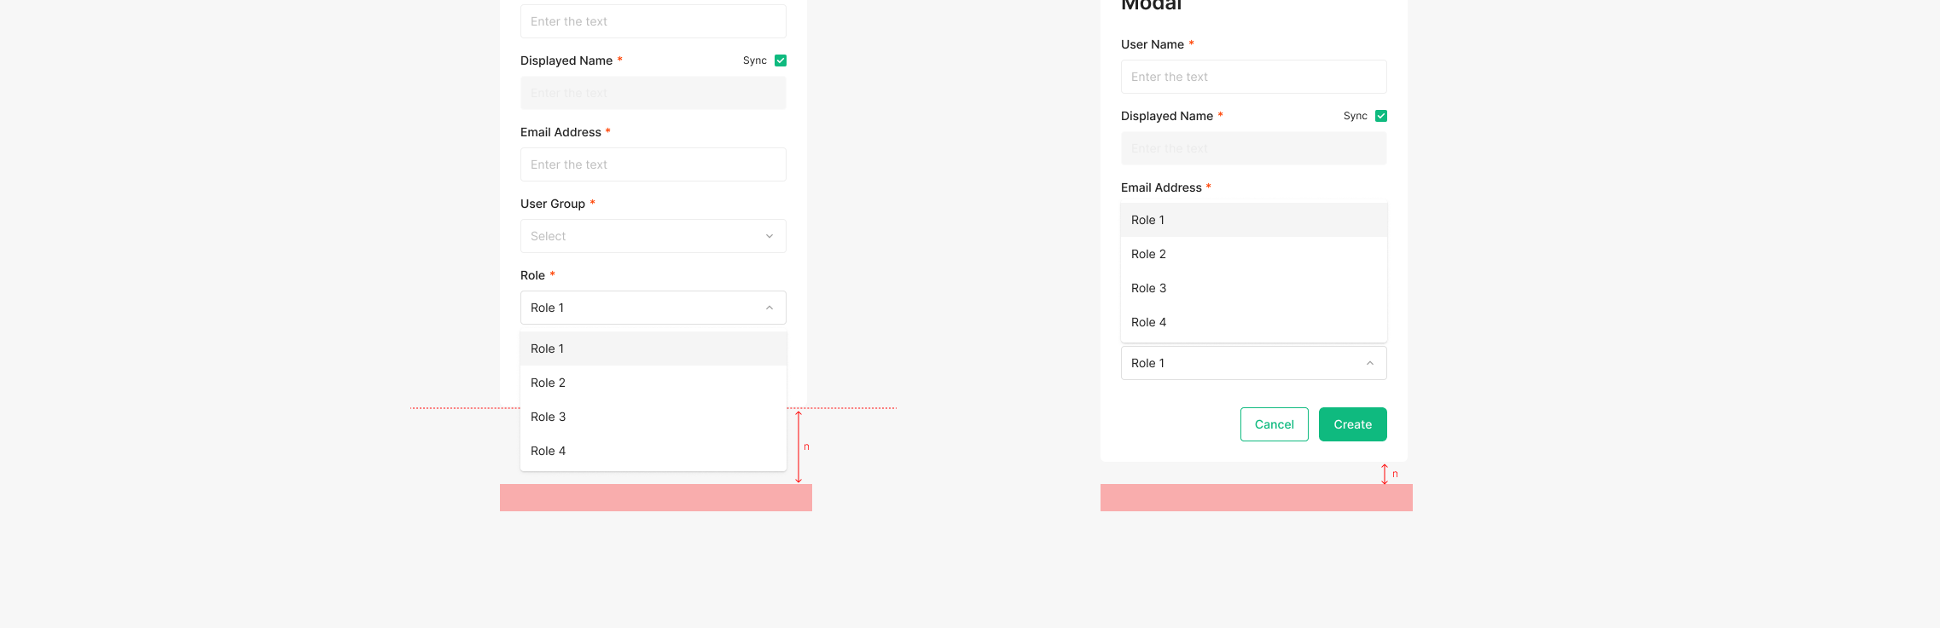The image size is (1940, 628).
Task: Click the chevron in User Group select
Action: click(769, 236)
